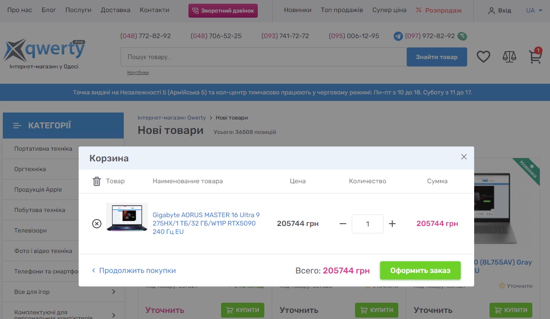The height and width of the screenshot is (319, 550).
Task: Open the shopping cart icon in header
Action: tap(535, 57)
